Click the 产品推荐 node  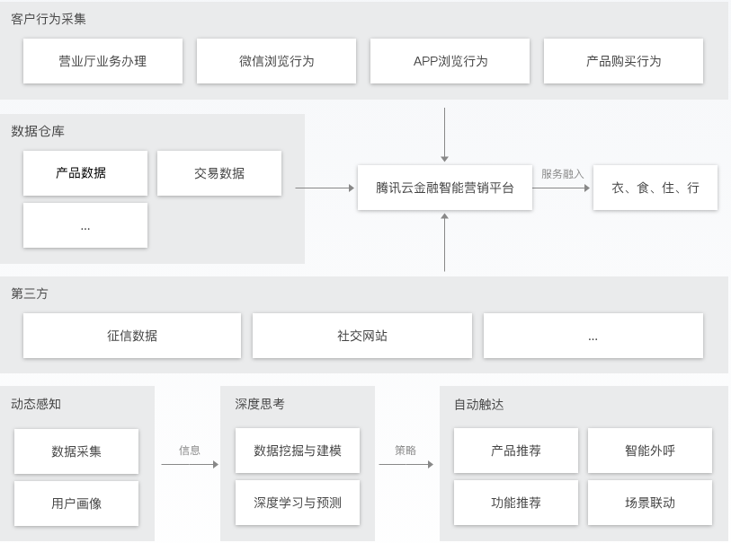pos(515,451)
